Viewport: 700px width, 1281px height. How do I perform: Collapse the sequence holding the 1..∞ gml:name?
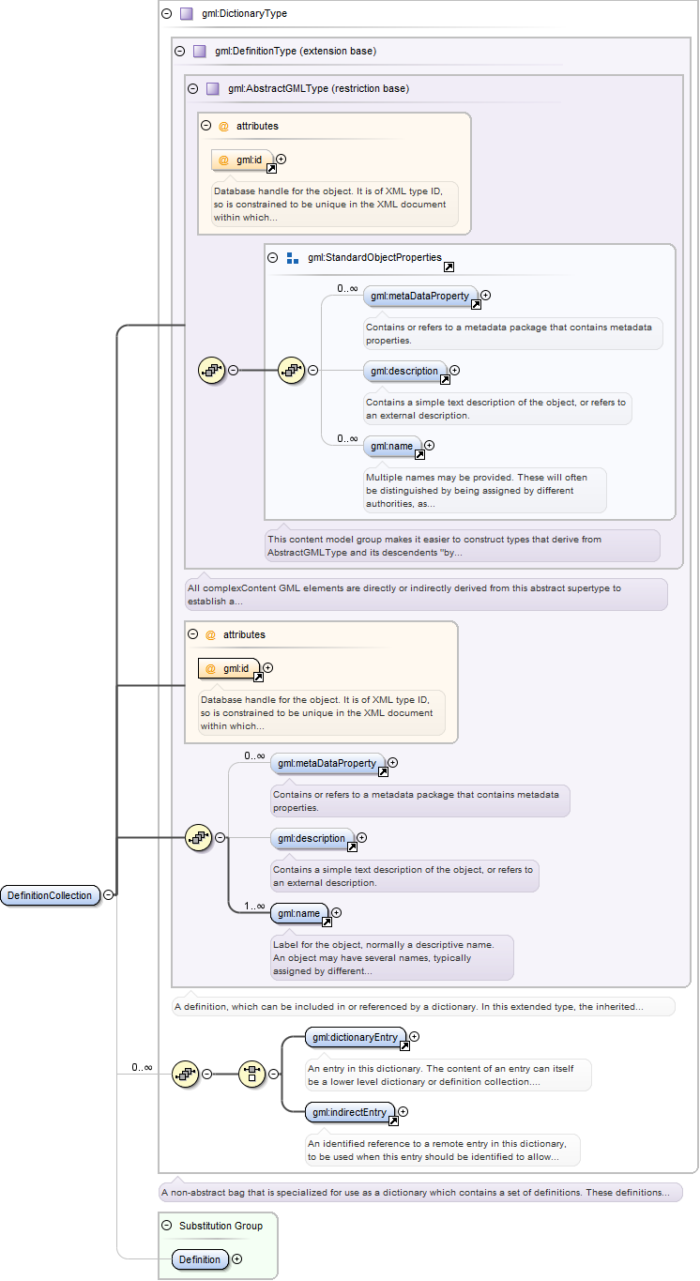[x=220, y=837]
